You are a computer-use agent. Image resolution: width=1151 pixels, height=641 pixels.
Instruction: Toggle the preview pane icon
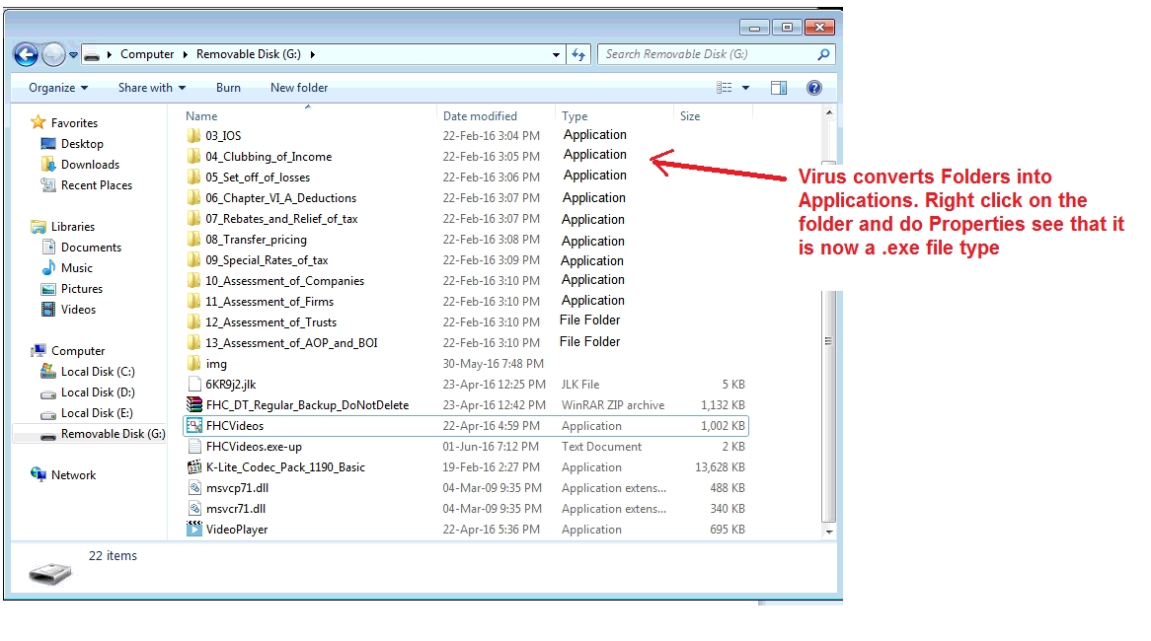tap(779, 88)
